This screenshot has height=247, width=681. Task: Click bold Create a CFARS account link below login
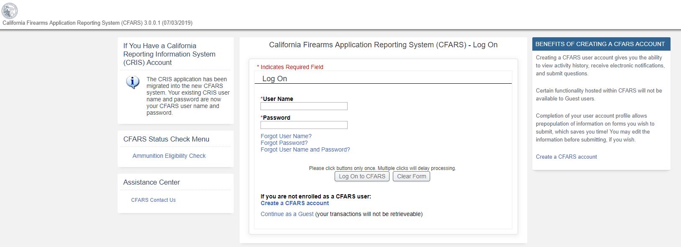point(294,203)
